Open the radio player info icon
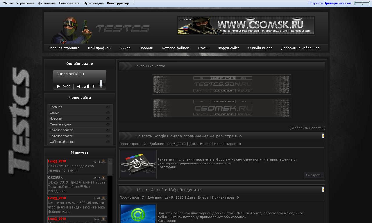 point(93,86)
